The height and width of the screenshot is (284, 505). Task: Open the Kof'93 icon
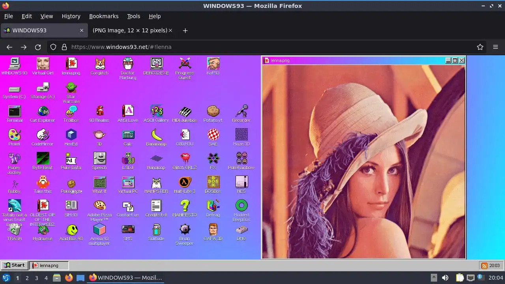pyautogui.click(x=213, y=64)
